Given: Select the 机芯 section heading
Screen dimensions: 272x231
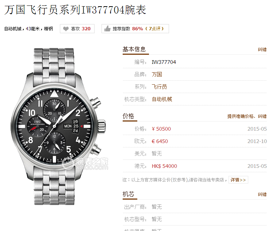Looking at the screenshot, I should click(x=128, y=194).
